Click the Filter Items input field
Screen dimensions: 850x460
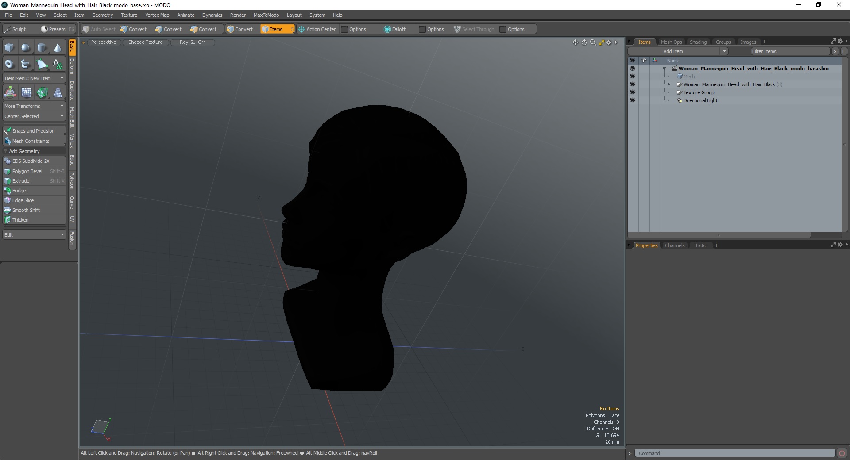pyautogui.click(x=790, y=51)
